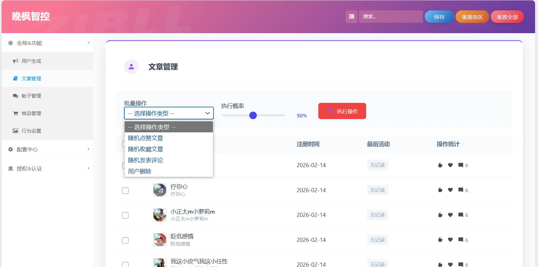The width and height of the screenshot is (538, 267).
Task: Click heart icon in 贬低感情 row
Action: tap(450, 240)
